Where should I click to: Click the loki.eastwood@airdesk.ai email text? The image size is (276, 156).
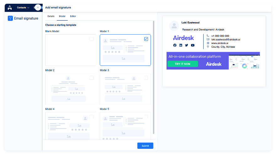226,40
